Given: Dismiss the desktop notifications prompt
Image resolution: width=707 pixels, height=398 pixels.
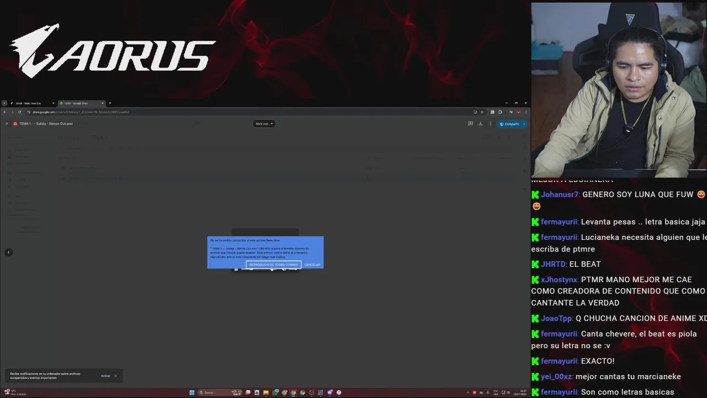Looking at the screenshot, I should pyautogui.click(x=115, y=376).
